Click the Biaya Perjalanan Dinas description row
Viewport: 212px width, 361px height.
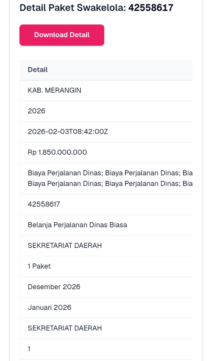(x=106, y=178)
